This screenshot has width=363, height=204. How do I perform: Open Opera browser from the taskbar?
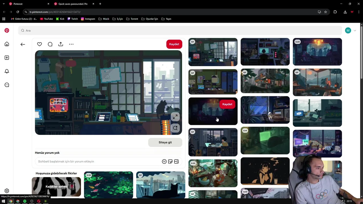click(x=39, y=201)
